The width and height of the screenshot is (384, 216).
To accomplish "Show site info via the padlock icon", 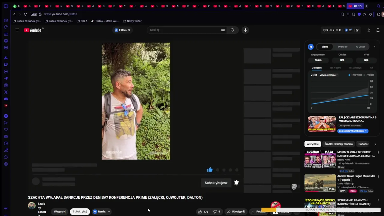I will [40, 14].
